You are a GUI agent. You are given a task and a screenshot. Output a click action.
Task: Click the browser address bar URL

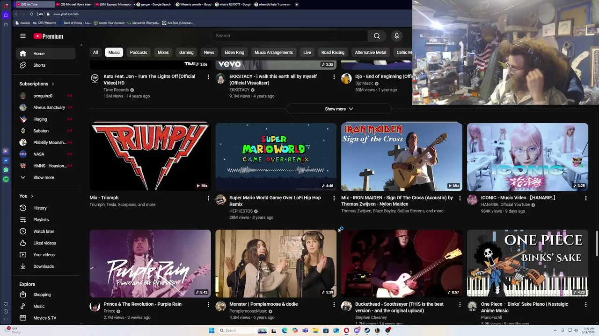[x=66, y=14]
